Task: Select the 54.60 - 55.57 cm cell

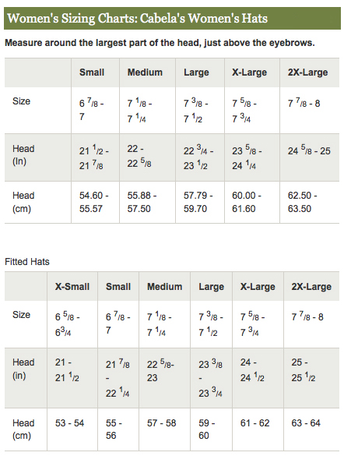Action: pos(95,202)
